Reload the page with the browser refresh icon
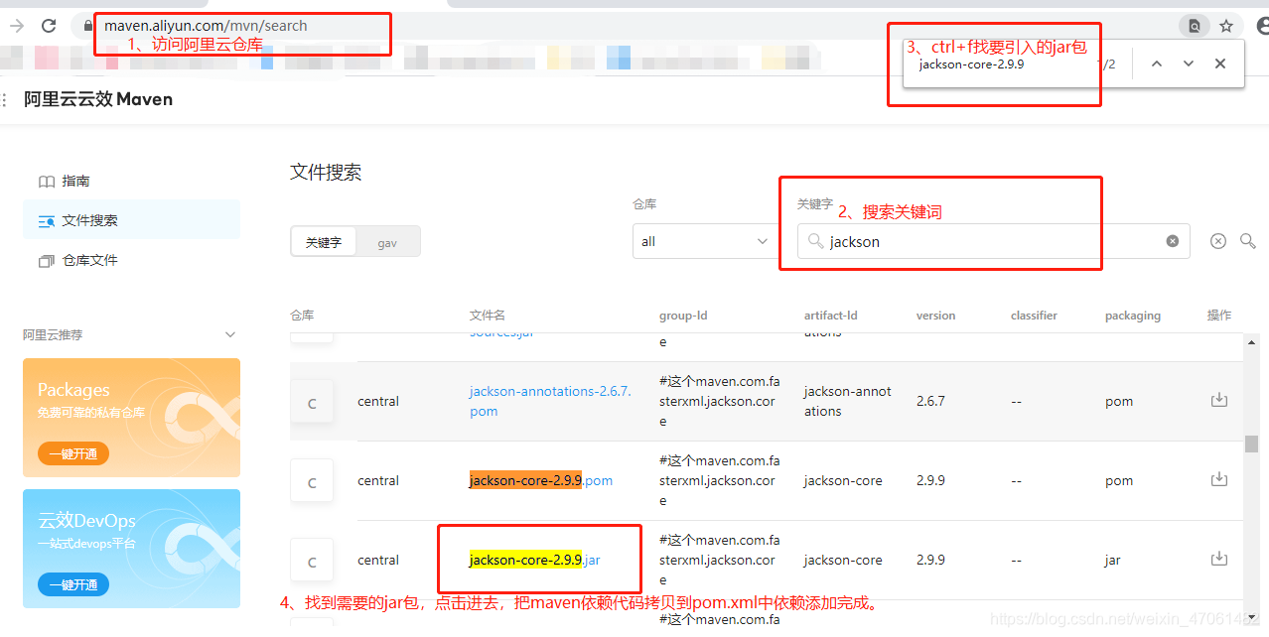This screenshot has width=1269, height=637. (48, 26)
